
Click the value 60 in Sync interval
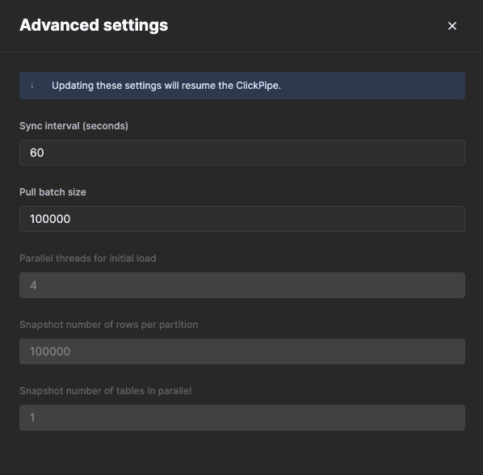pyautogui.click(x=37, y=153)
